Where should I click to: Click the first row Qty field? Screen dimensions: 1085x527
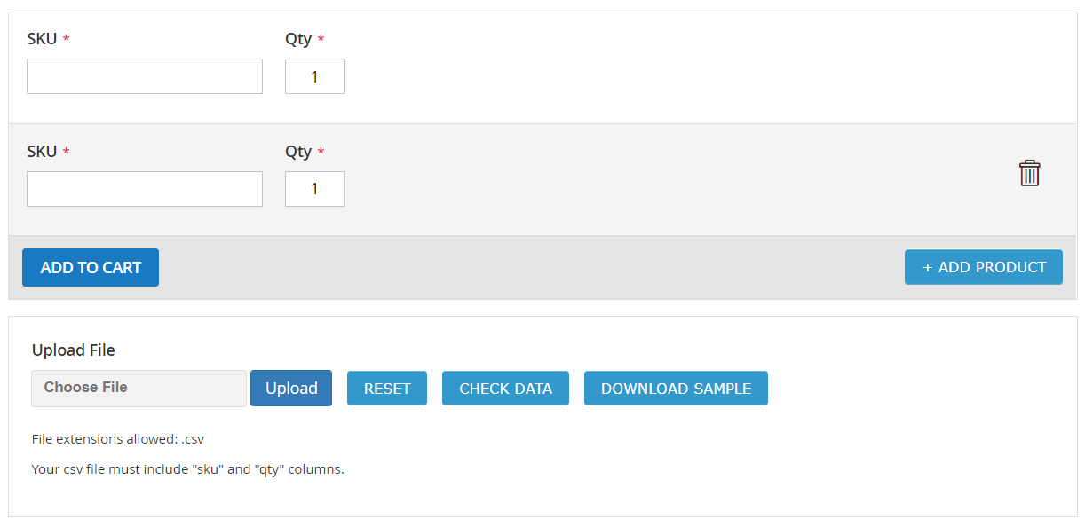314,76
